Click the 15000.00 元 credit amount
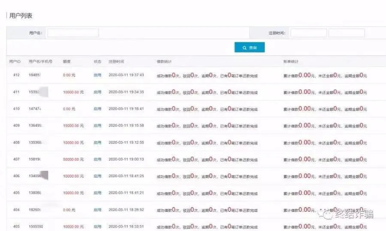Viewport: 386px width, 231px height. (x=73, y=125)
